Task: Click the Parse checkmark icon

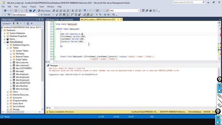Action: 57,15
